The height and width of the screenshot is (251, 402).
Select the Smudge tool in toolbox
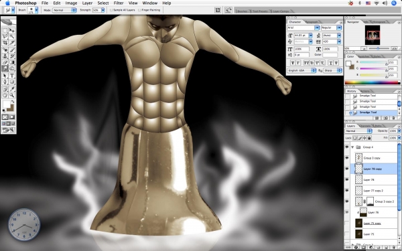(5, 68)
